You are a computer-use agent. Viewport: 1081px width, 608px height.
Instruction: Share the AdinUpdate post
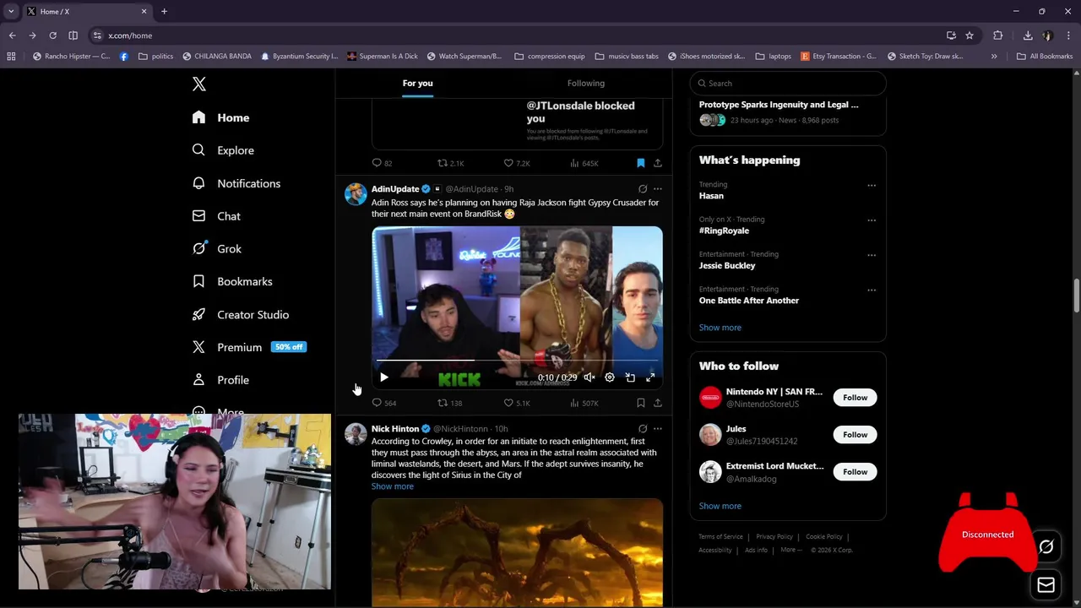click(x=658, y=403)
